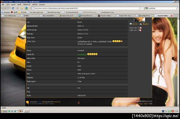Click the blue download toolbar icon
The width and height of the screenshot is (180, 119).
26,8
